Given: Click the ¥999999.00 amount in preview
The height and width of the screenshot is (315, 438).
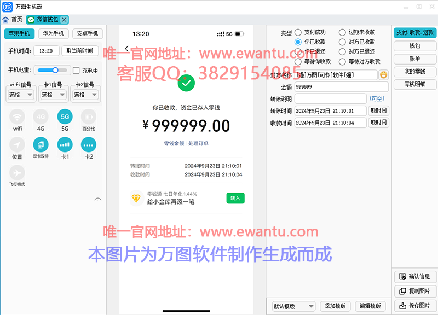Looking at the screenshot, I should [x=186, y=126].
